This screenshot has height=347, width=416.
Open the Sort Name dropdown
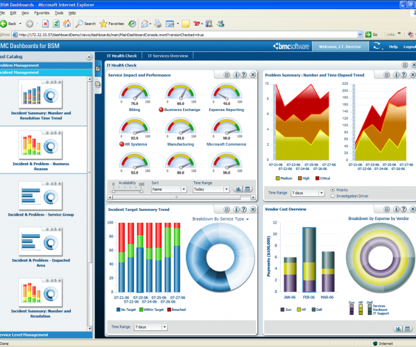click(169, 189)
